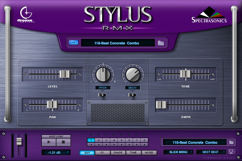Open the PITCH label menu

(103, 88)
